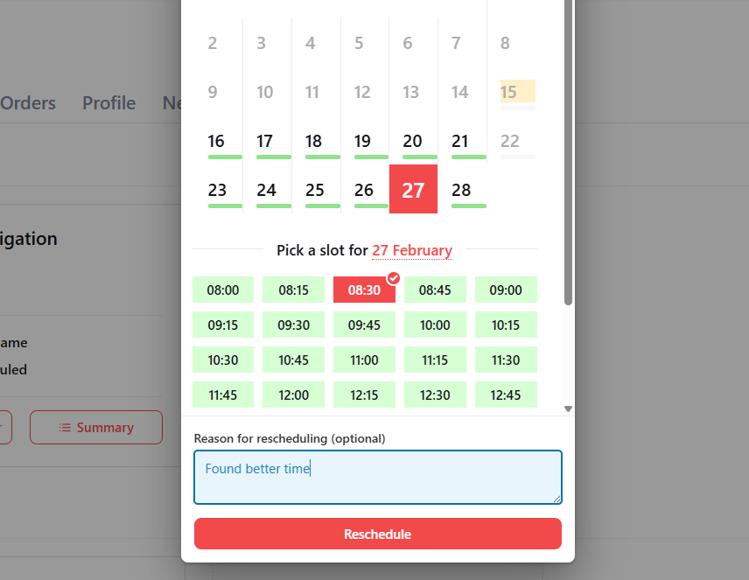Screen dimensions: 749x580
Task: Focus the reason for rescheduling text field
Action: point(377,478)
